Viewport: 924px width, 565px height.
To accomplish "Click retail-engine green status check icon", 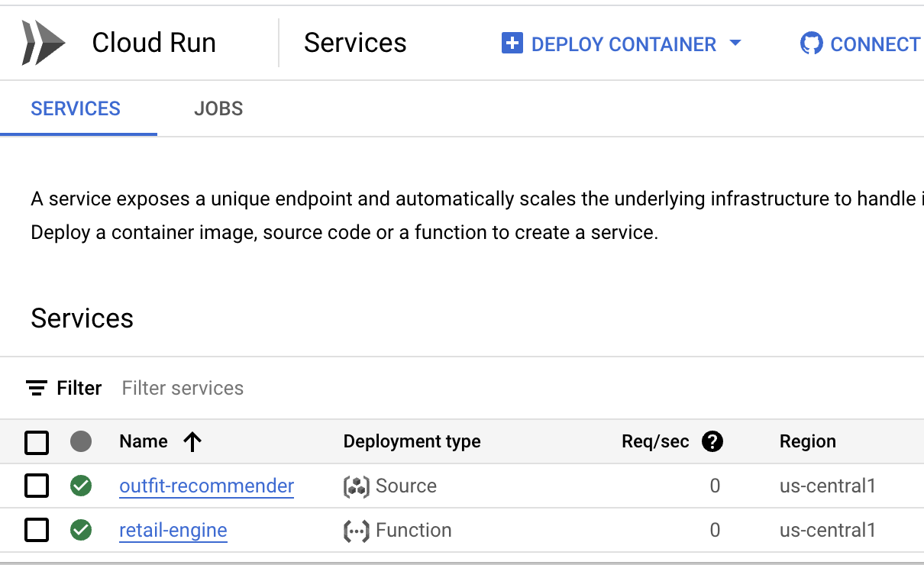I will click(81, 530).
